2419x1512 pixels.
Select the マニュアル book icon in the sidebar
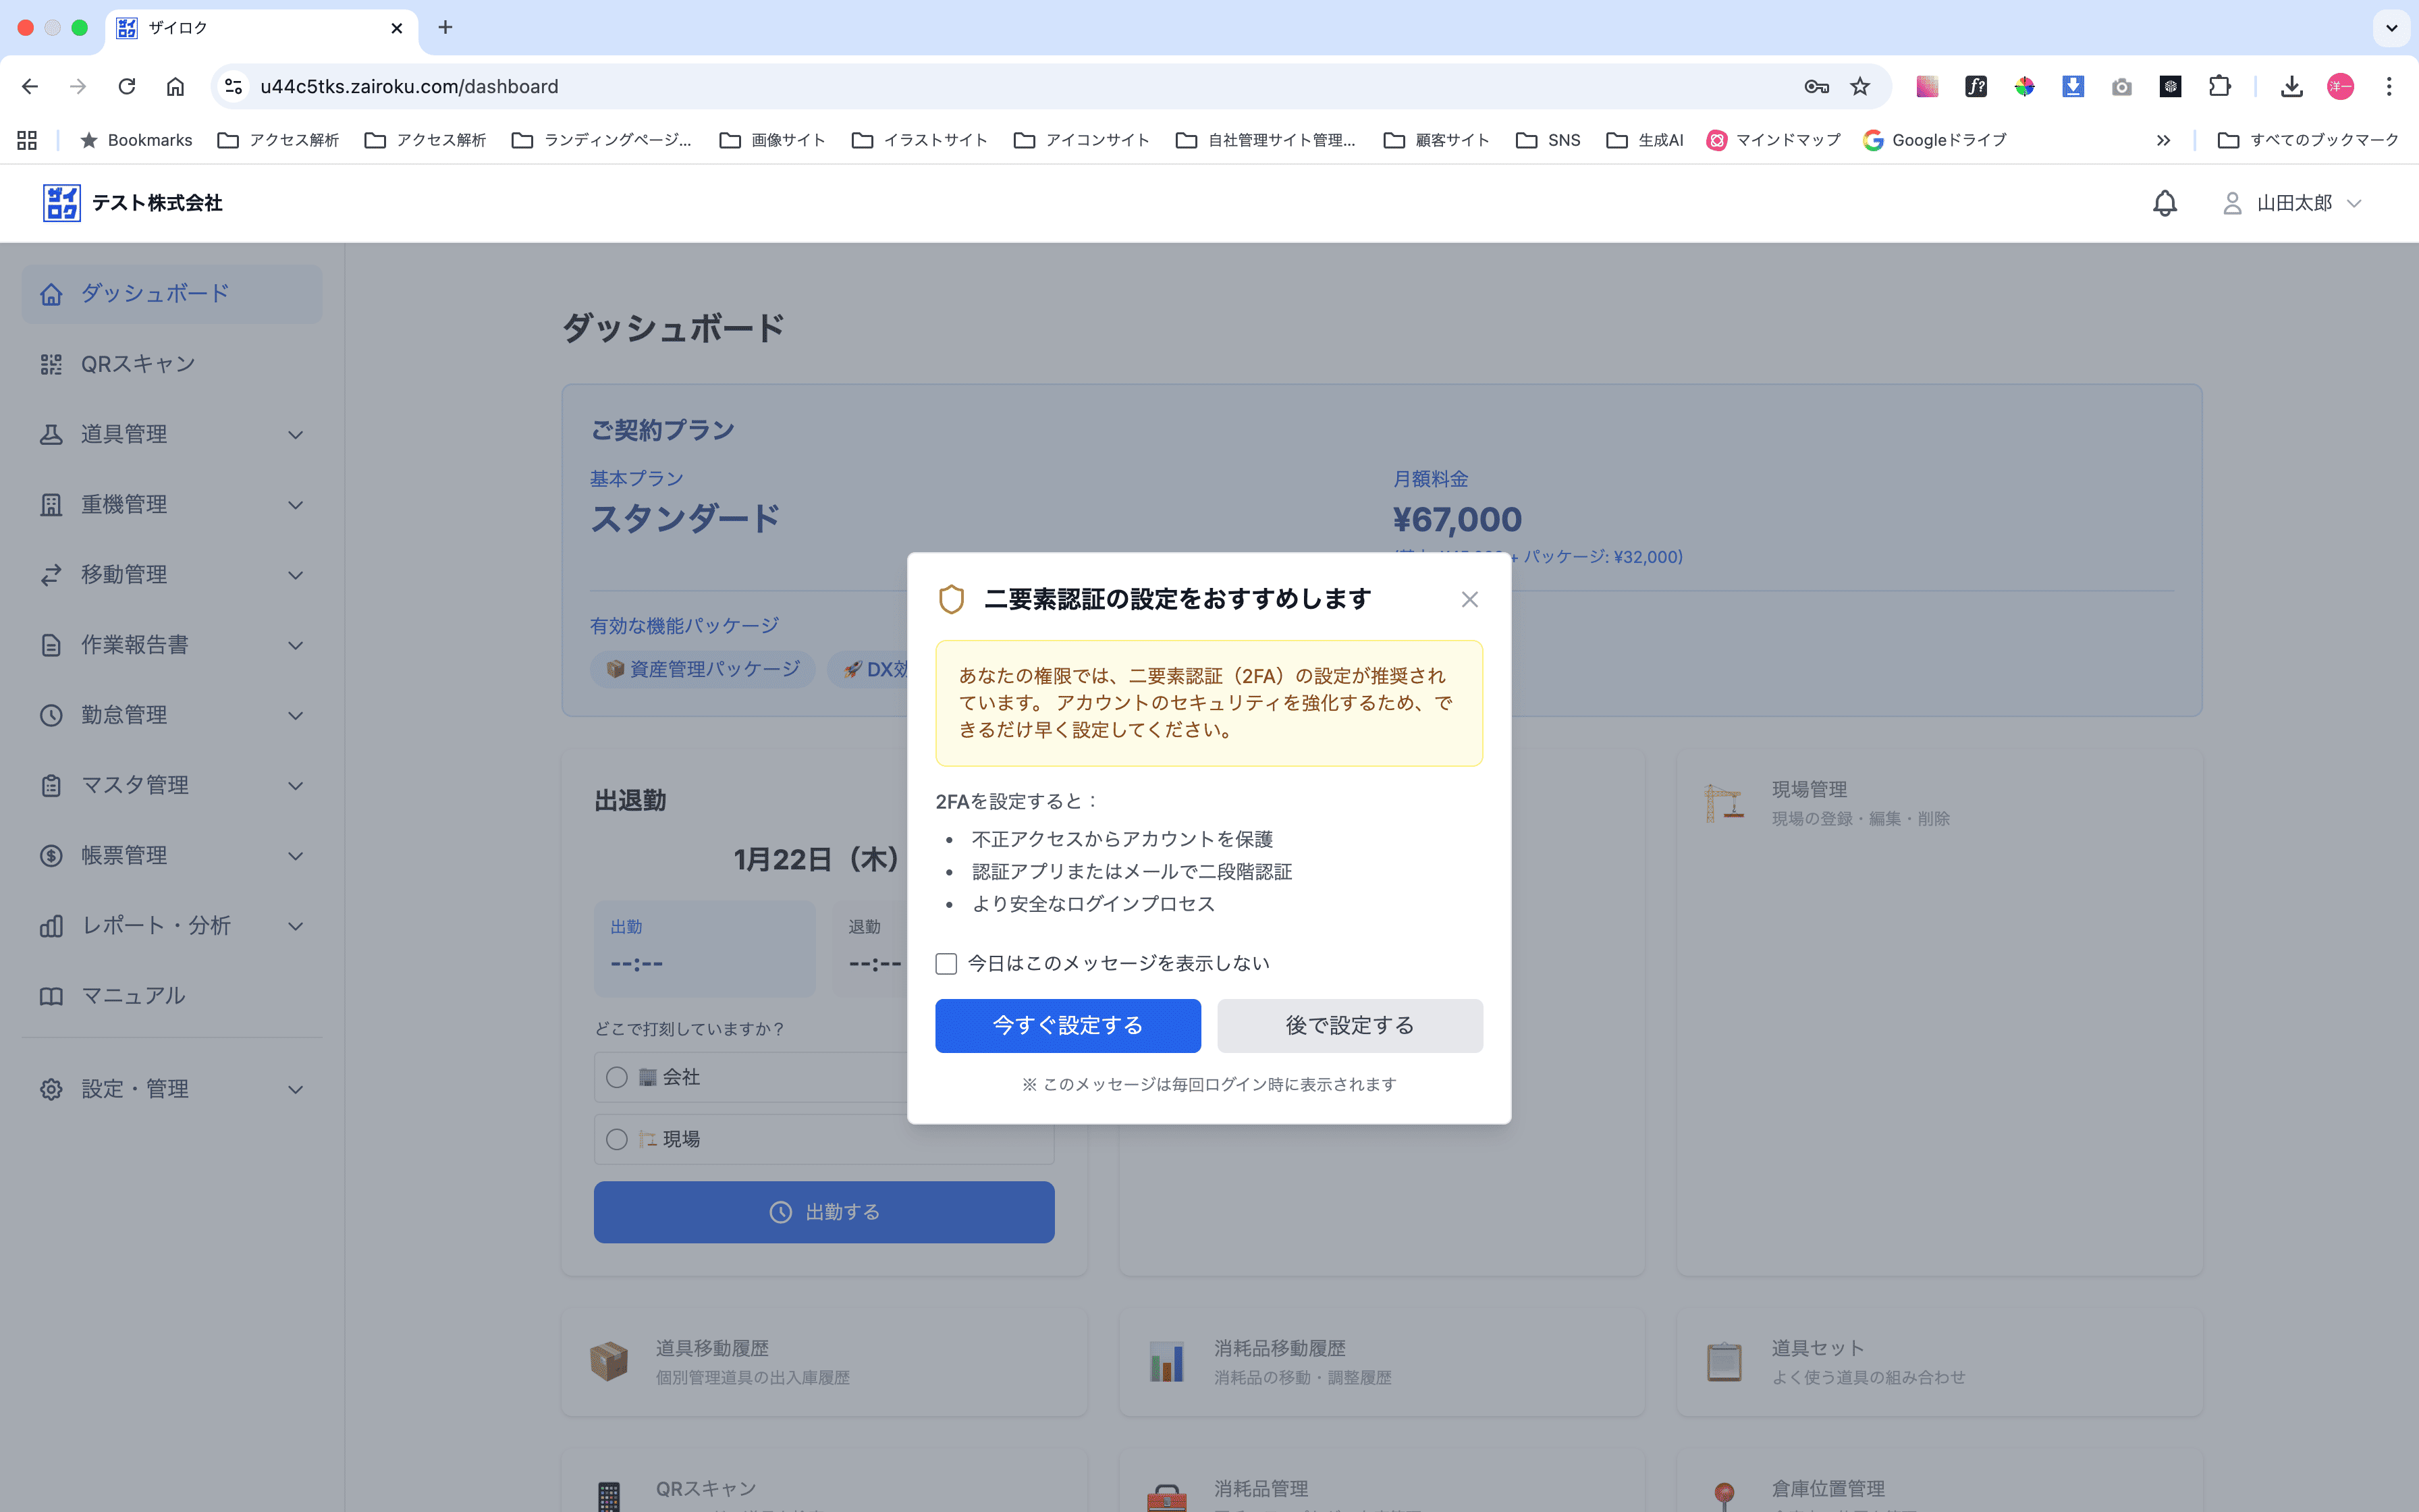point(51,995)
